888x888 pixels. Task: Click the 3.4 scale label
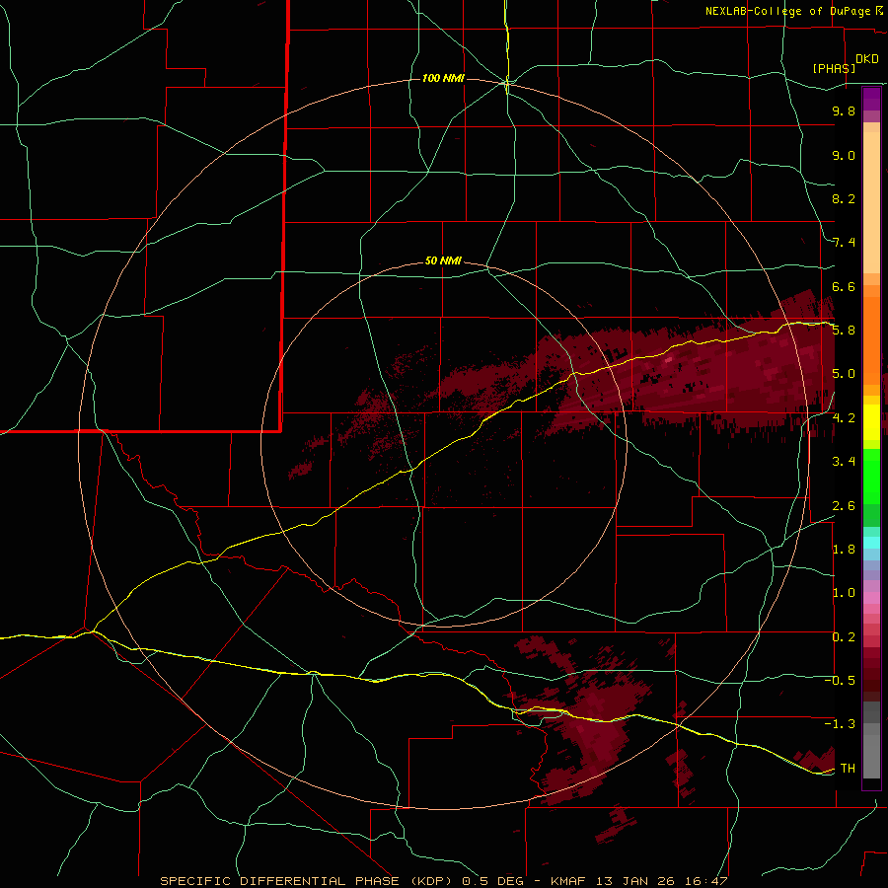click(844, 461)
